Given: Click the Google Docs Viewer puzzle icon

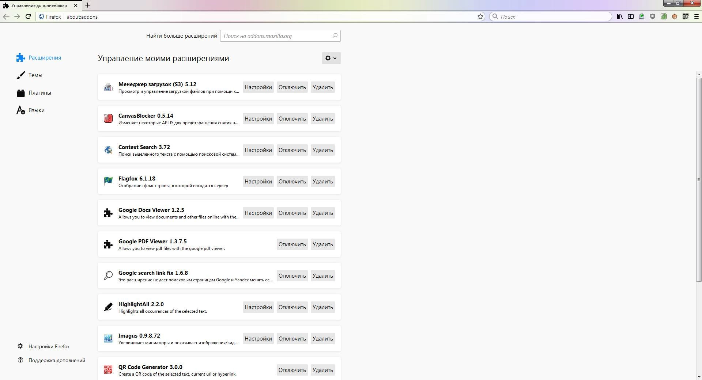Looking at the screenshot, I should (108, 213).
